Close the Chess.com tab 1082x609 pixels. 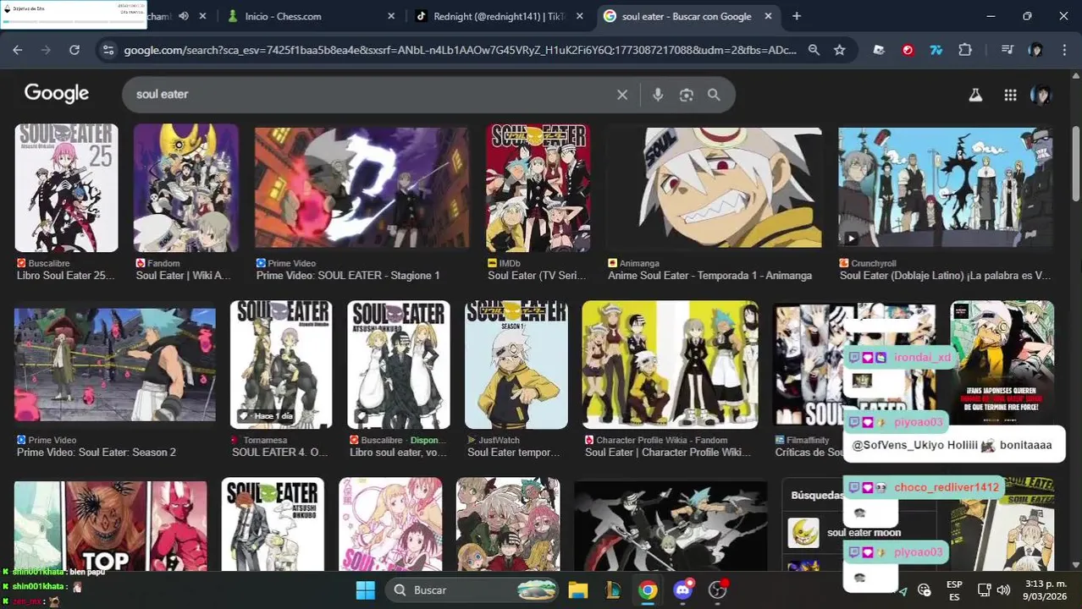(x=391, y=16)
